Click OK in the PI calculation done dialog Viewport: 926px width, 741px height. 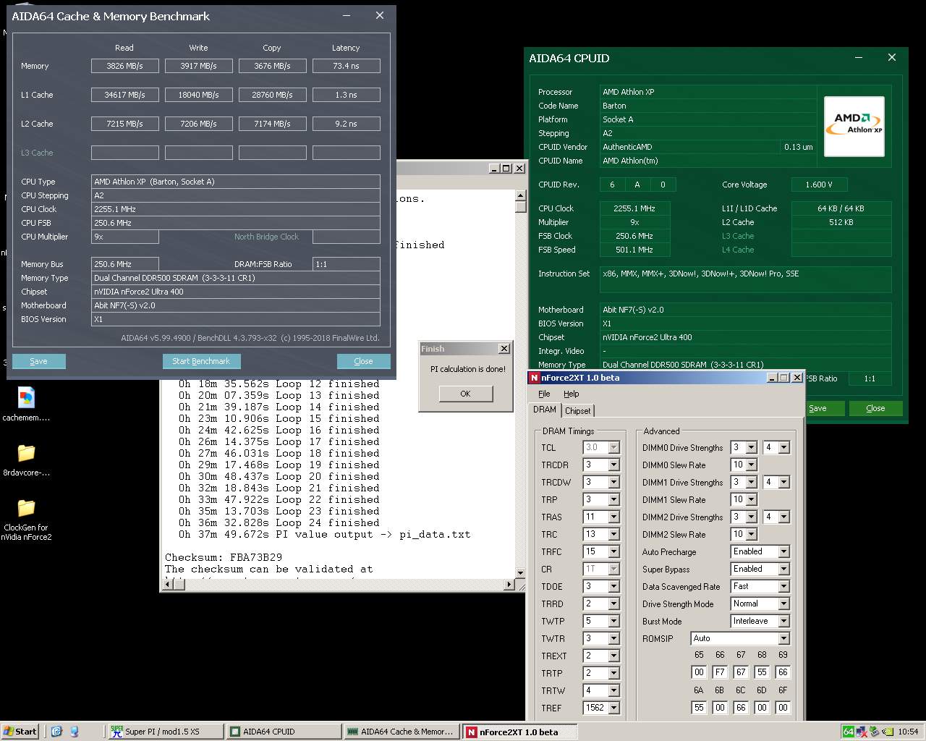tap(465, 394)
